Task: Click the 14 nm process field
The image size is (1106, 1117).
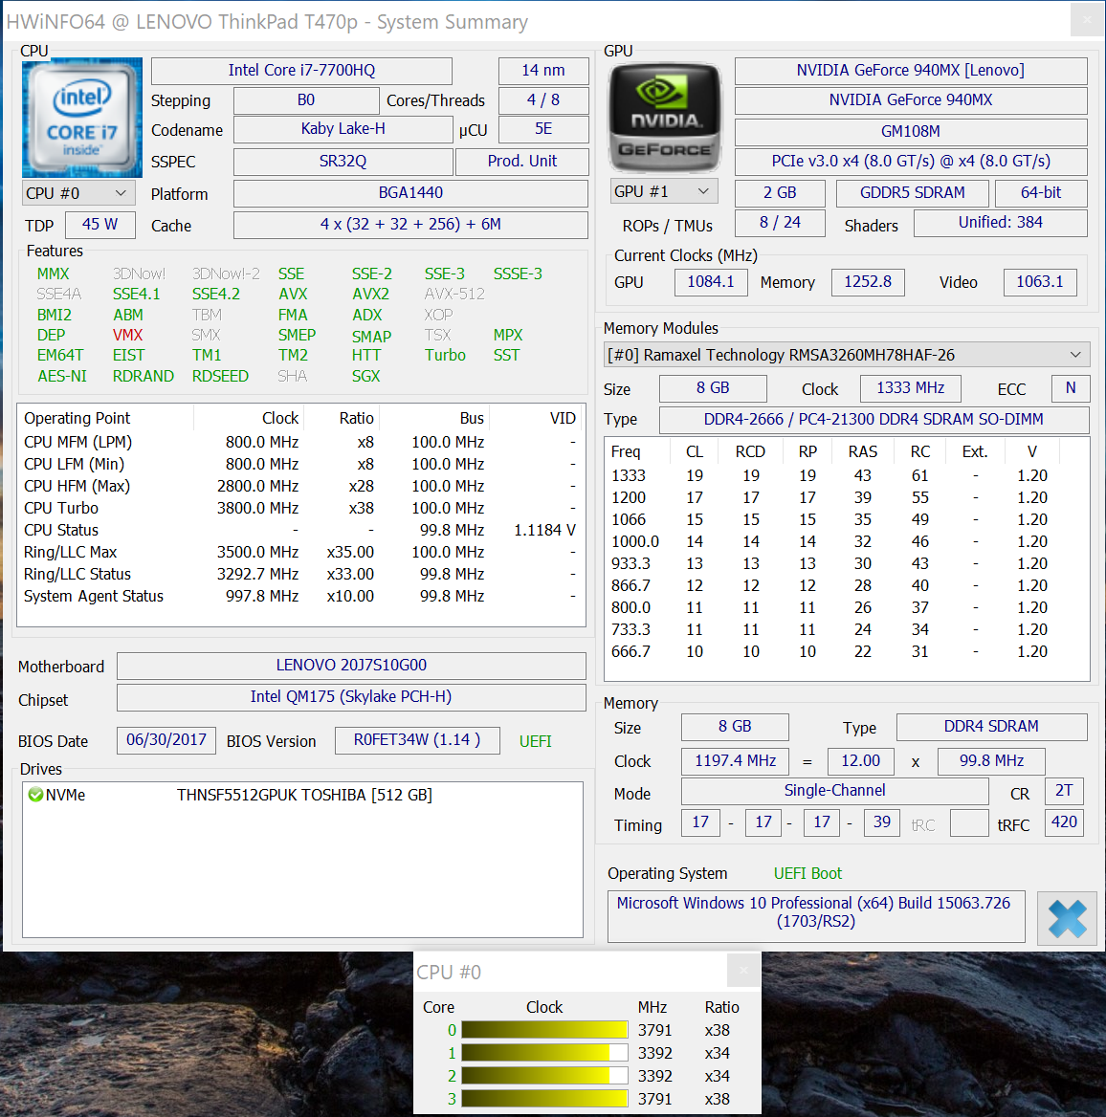Action: 543,71
